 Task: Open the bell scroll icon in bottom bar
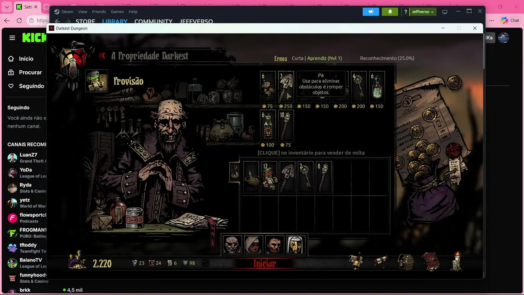point(357,261)
